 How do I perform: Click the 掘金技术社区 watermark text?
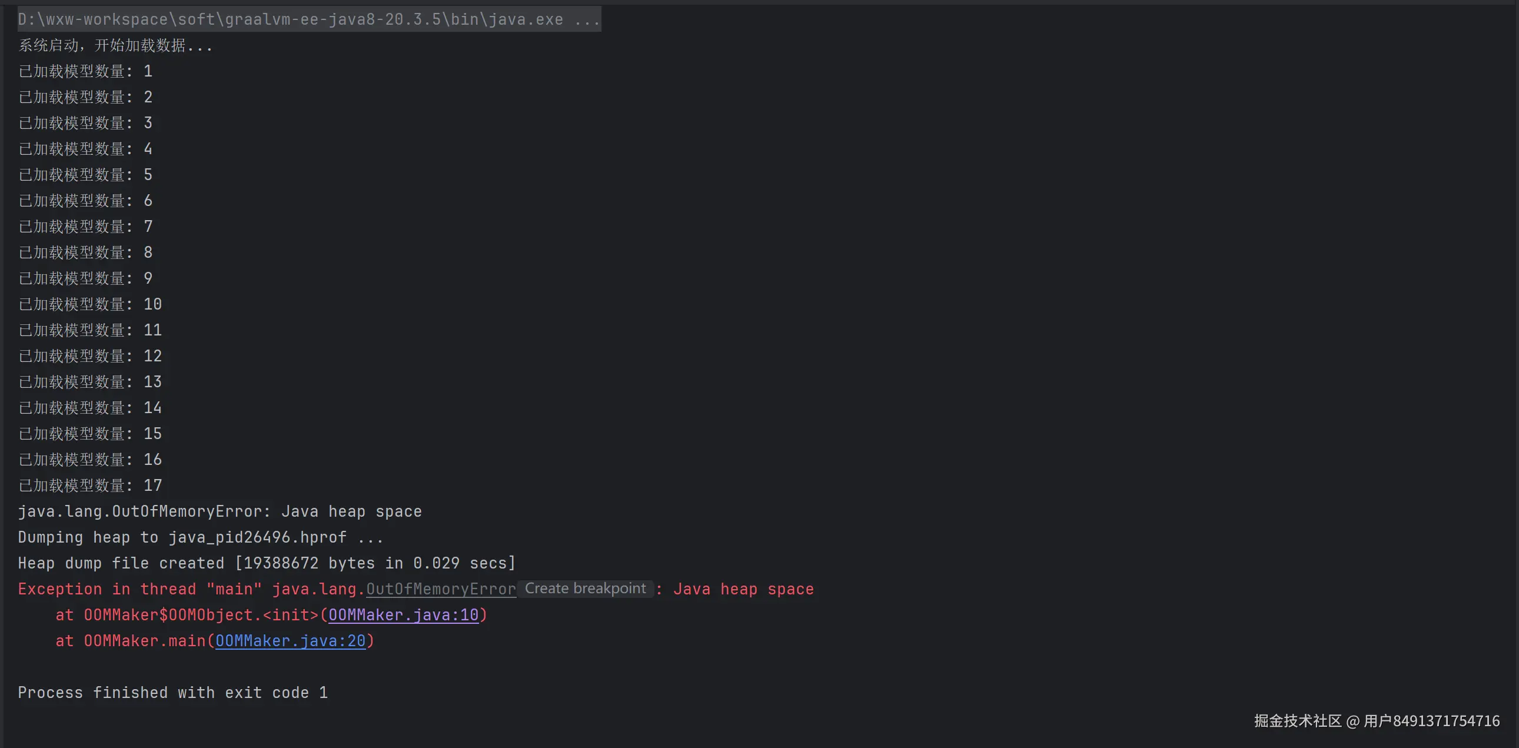point(1297,721)
